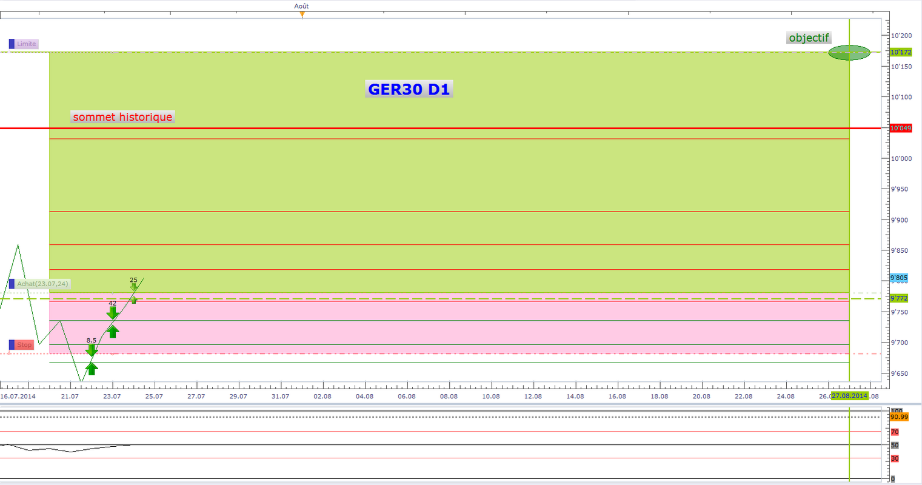Click the 18.08 date on time axis
The height and width of the screenshot is (485, 922).
pyautogui.click(x=660, y=396)
